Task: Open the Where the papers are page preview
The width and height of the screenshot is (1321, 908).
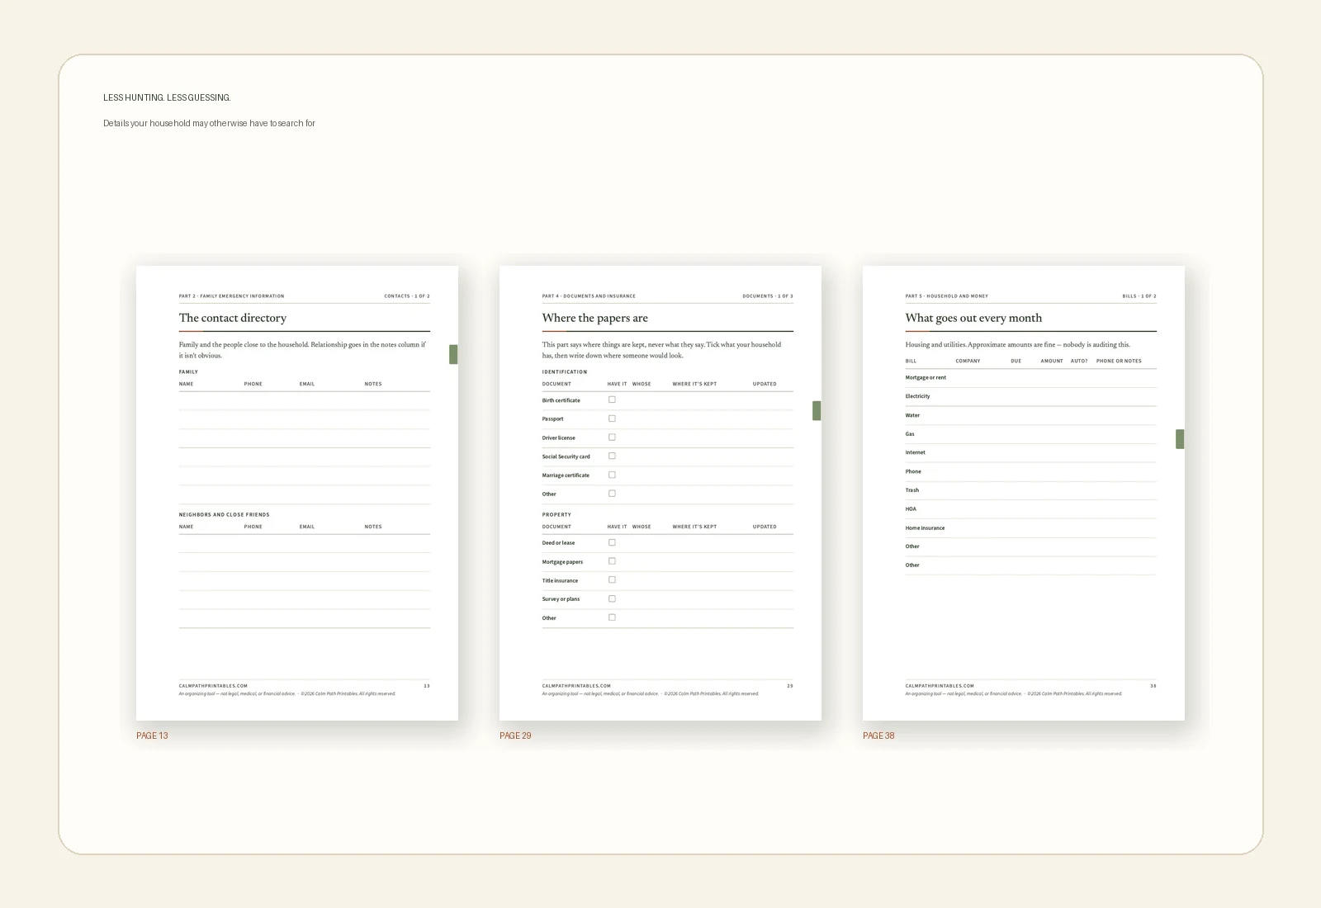Action: pyautogui.click(x=660, y=493)
